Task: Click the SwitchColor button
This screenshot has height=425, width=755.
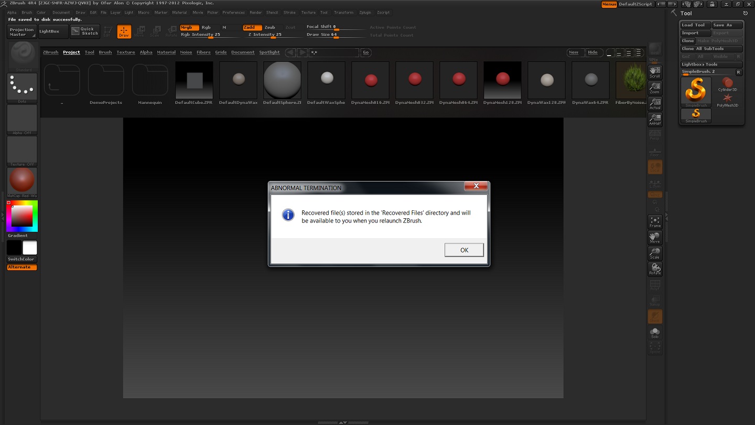Action: click(x=21, y=259)
